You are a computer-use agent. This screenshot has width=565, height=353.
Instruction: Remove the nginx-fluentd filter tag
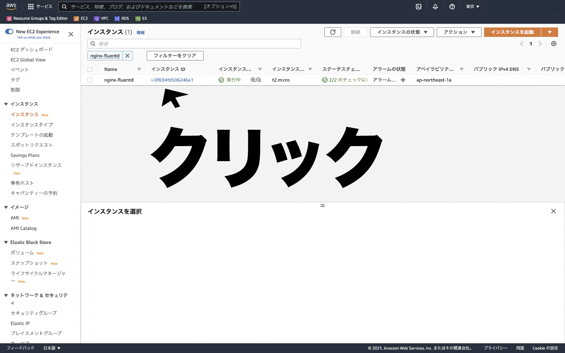[x=128, y=56]
